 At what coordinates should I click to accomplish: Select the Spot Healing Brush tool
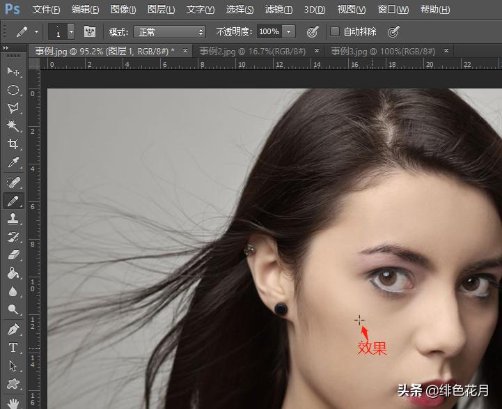click(x=13, y=182)
